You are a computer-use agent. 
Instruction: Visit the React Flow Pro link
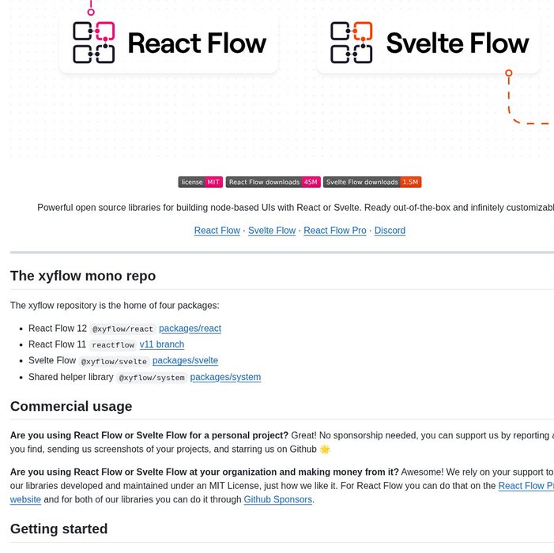point(335,231)
